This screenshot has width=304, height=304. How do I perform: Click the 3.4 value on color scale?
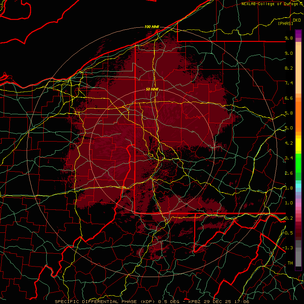289,158
